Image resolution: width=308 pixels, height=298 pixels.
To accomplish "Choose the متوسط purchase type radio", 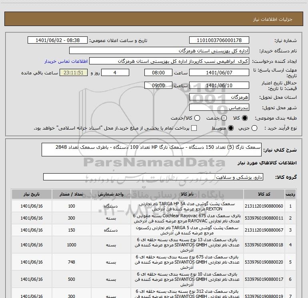I will (231, 128).
